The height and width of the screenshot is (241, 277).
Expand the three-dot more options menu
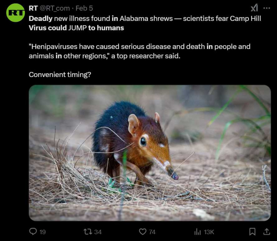[x=267, y=8]
